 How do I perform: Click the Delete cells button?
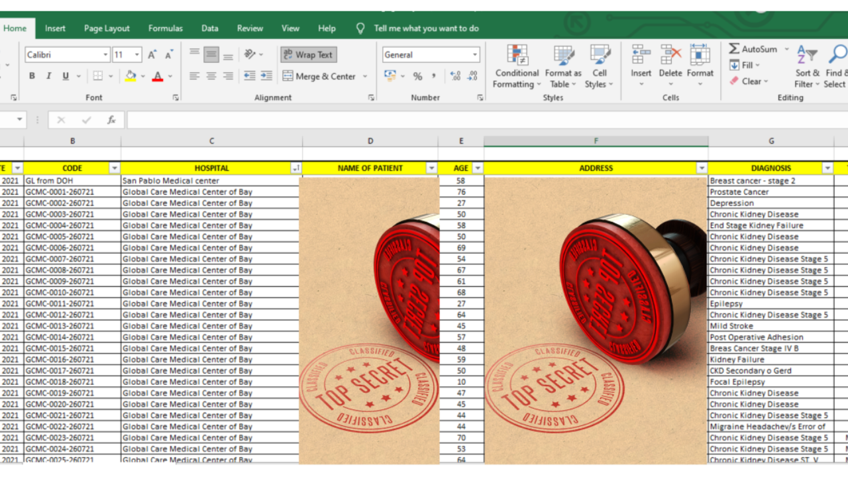670,66
